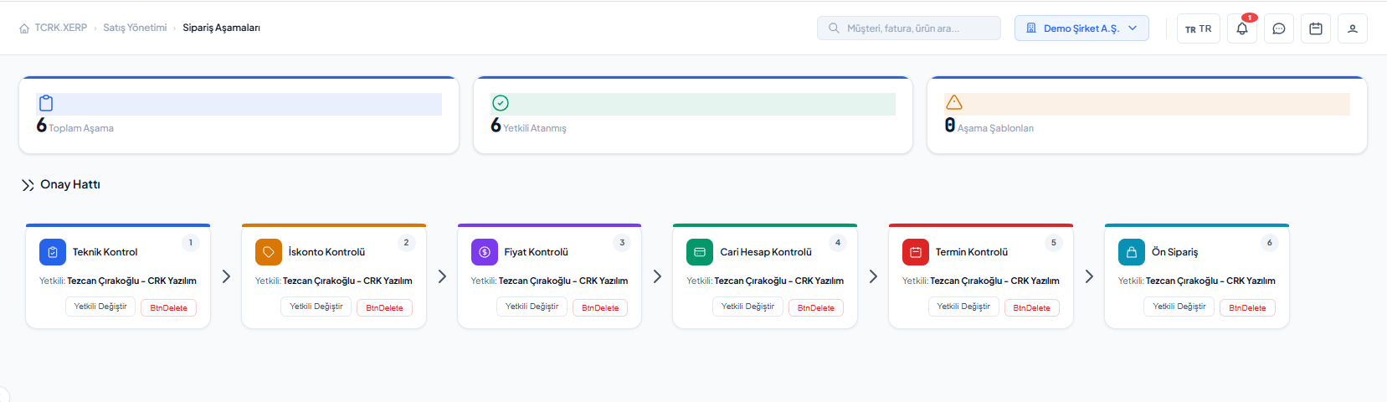Click Yetkili Değiştir on İskonto Kontrolü card
Viewport: 1387px width, 402px height.
[x=316, y=307]
